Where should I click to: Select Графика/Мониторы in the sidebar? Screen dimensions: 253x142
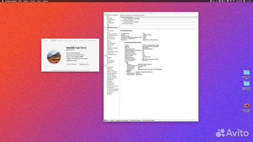[112, 35]
